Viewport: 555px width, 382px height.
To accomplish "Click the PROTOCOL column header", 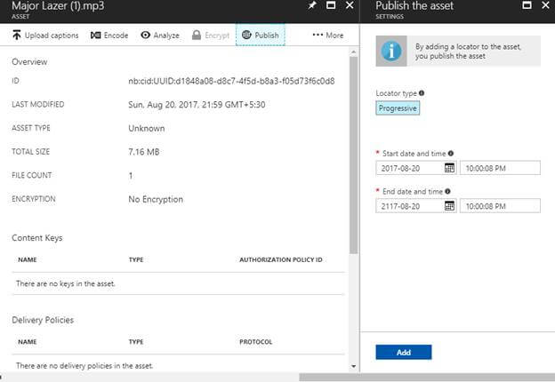I will coord(256,342).
